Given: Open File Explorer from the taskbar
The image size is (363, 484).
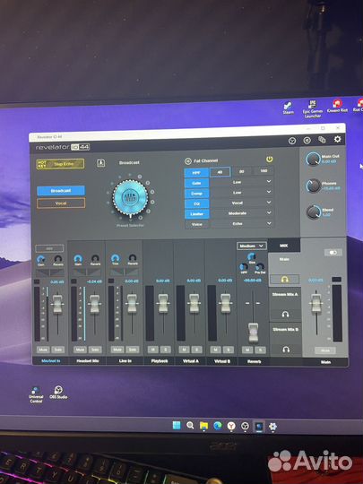Looking at the screenshot, I should 203,426.
